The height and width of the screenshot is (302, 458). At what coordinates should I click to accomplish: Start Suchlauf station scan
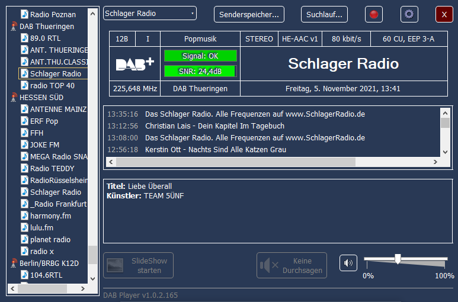tap(324, 14)
